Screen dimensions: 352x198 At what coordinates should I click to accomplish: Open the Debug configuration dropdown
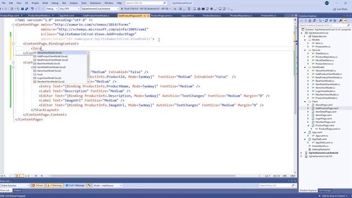52,9
